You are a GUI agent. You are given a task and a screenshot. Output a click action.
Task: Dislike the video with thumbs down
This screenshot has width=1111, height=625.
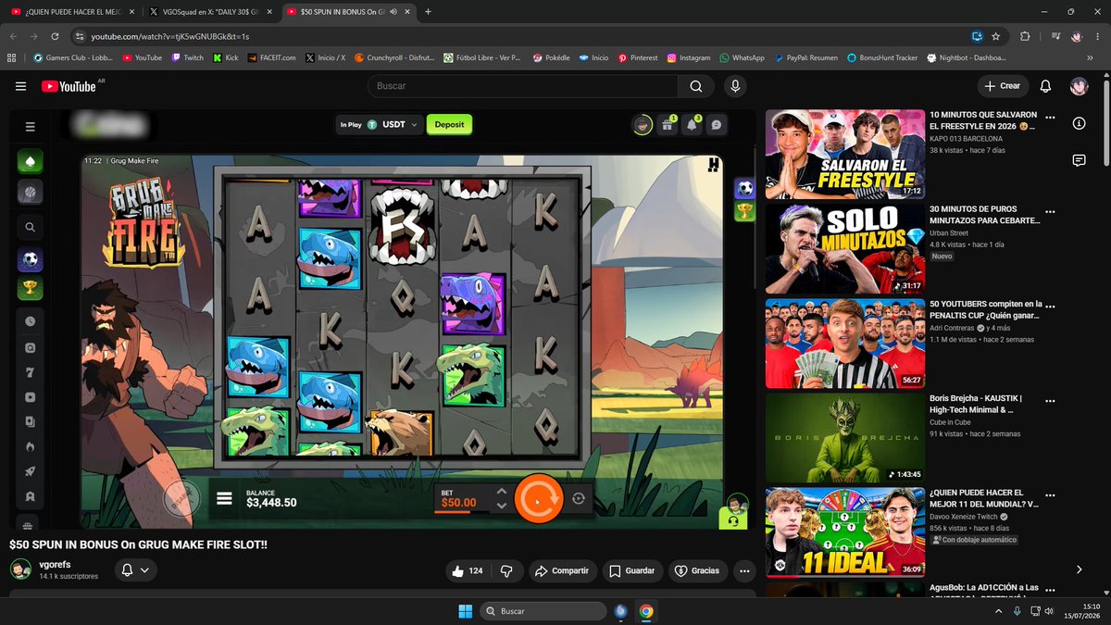click(x=506, y=571)
